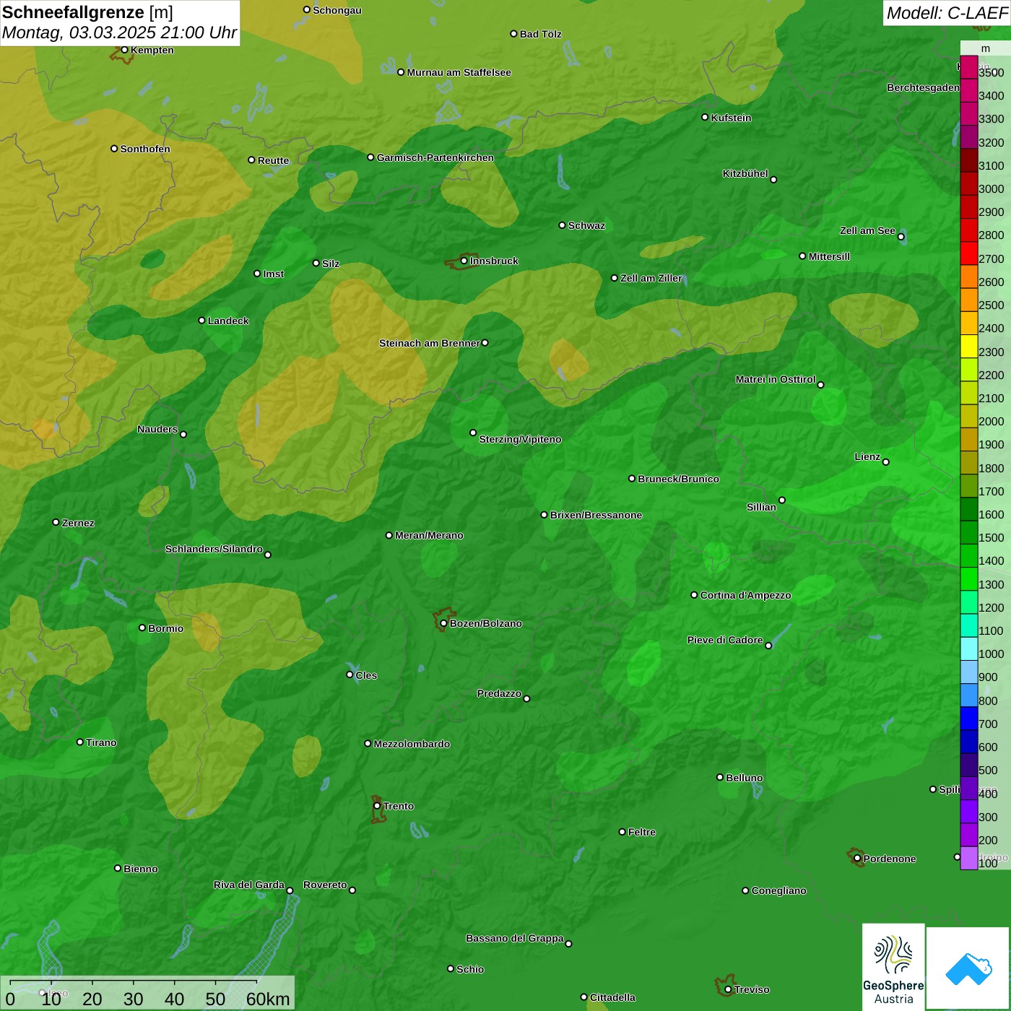Screen dimensions: 1011x1011
Task: Select the 3500 m legend color
Action: pyautogui.click(x=968, y=67)
